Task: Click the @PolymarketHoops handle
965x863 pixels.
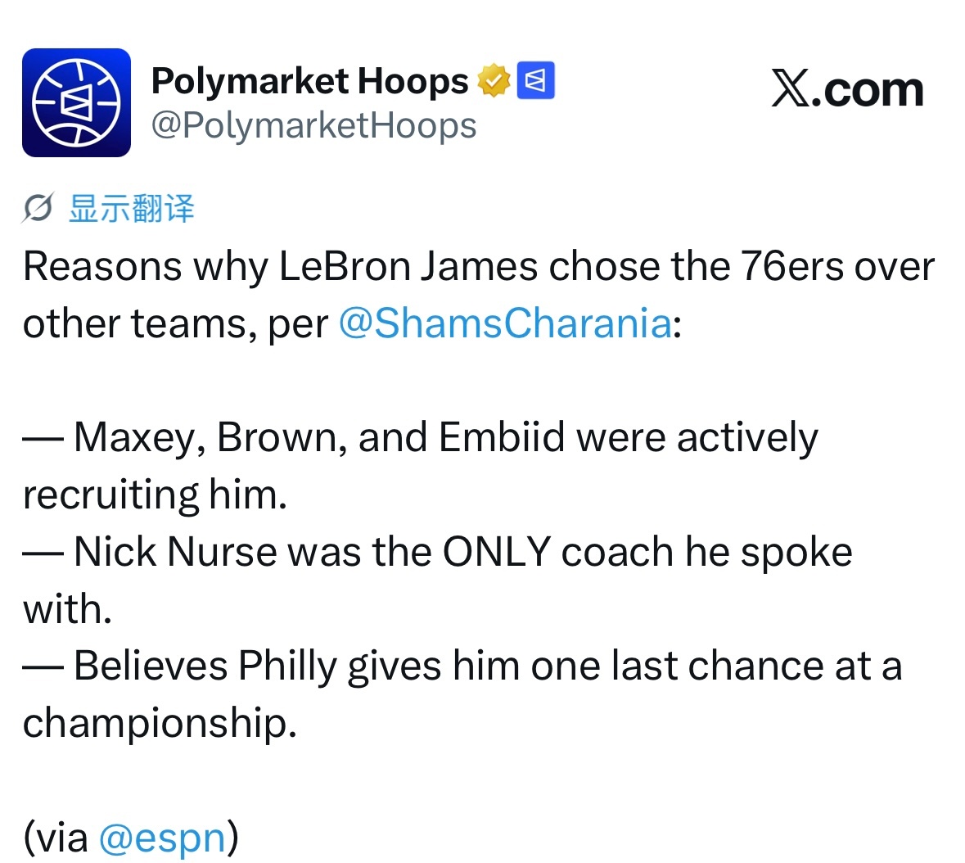Action: coord(313,126)
